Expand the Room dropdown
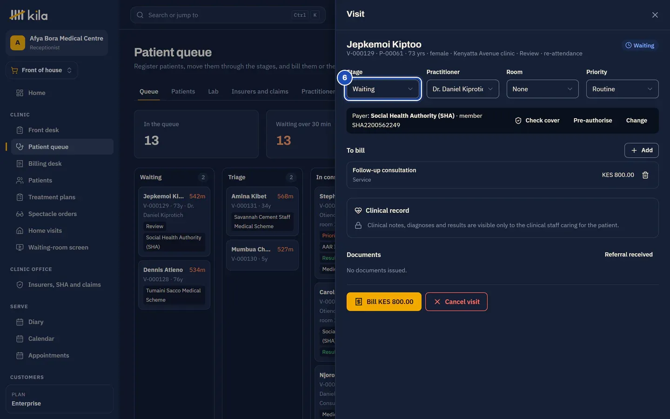This screenshot has height=419, width=670. [x=543, y=89]
